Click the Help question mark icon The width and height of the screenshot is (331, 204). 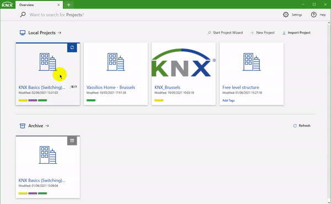click(314, 14)
